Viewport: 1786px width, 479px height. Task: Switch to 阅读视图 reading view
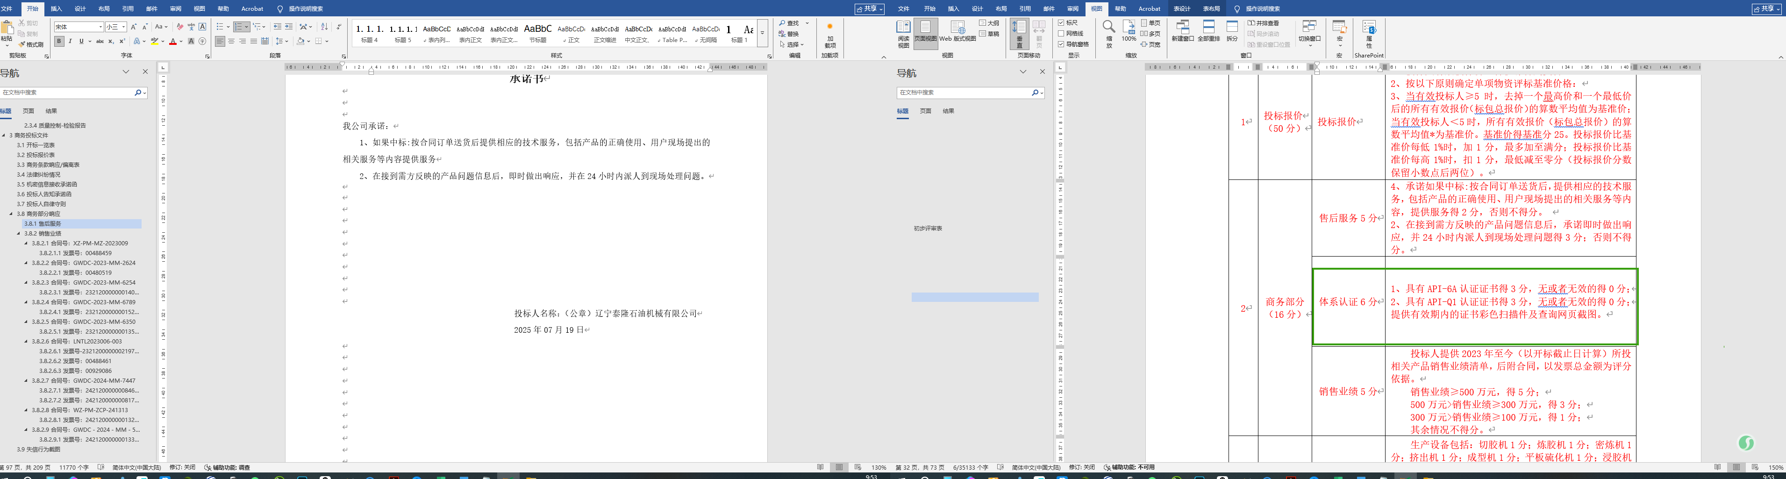click(x=903, y=34)
